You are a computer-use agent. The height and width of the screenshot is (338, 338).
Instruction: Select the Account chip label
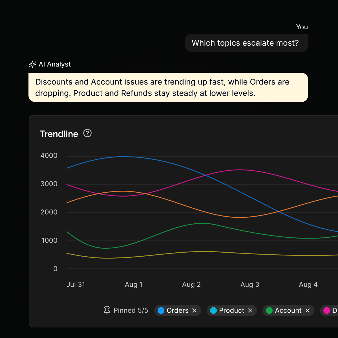pos(288,310)
